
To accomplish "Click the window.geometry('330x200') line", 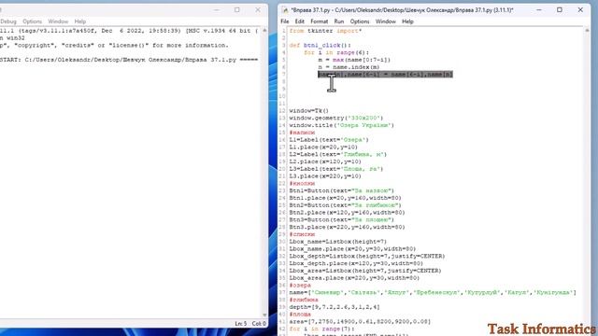I will (336, 119).
